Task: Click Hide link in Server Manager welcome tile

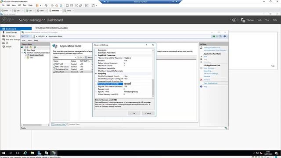Action: (x=273, y=66)
